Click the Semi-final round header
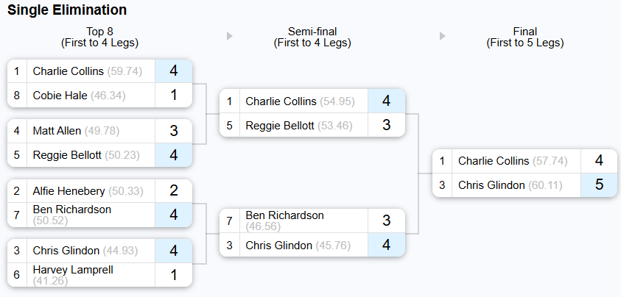The width and height of the screenshot is (621, 297). click(312, 37)
